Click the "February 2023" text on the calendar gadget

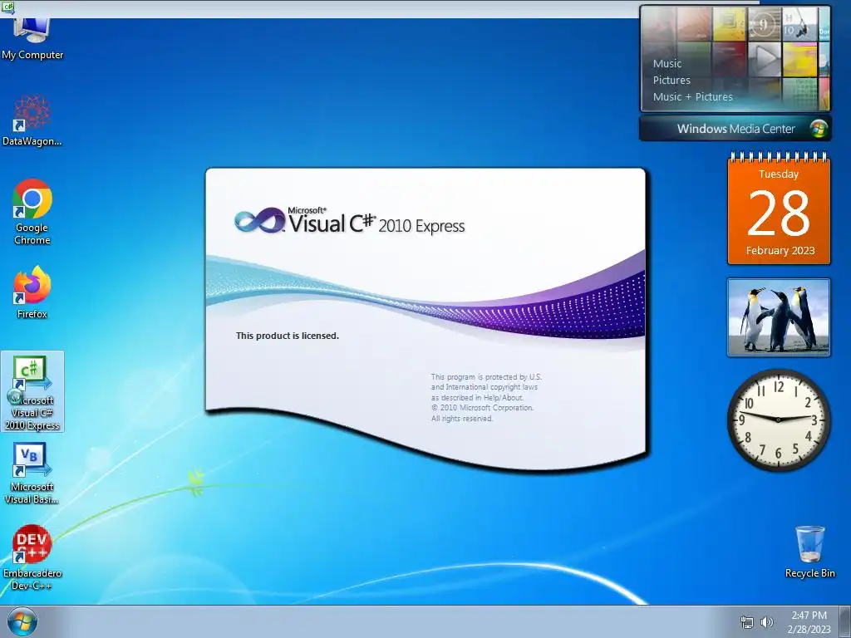pos(780,251)
